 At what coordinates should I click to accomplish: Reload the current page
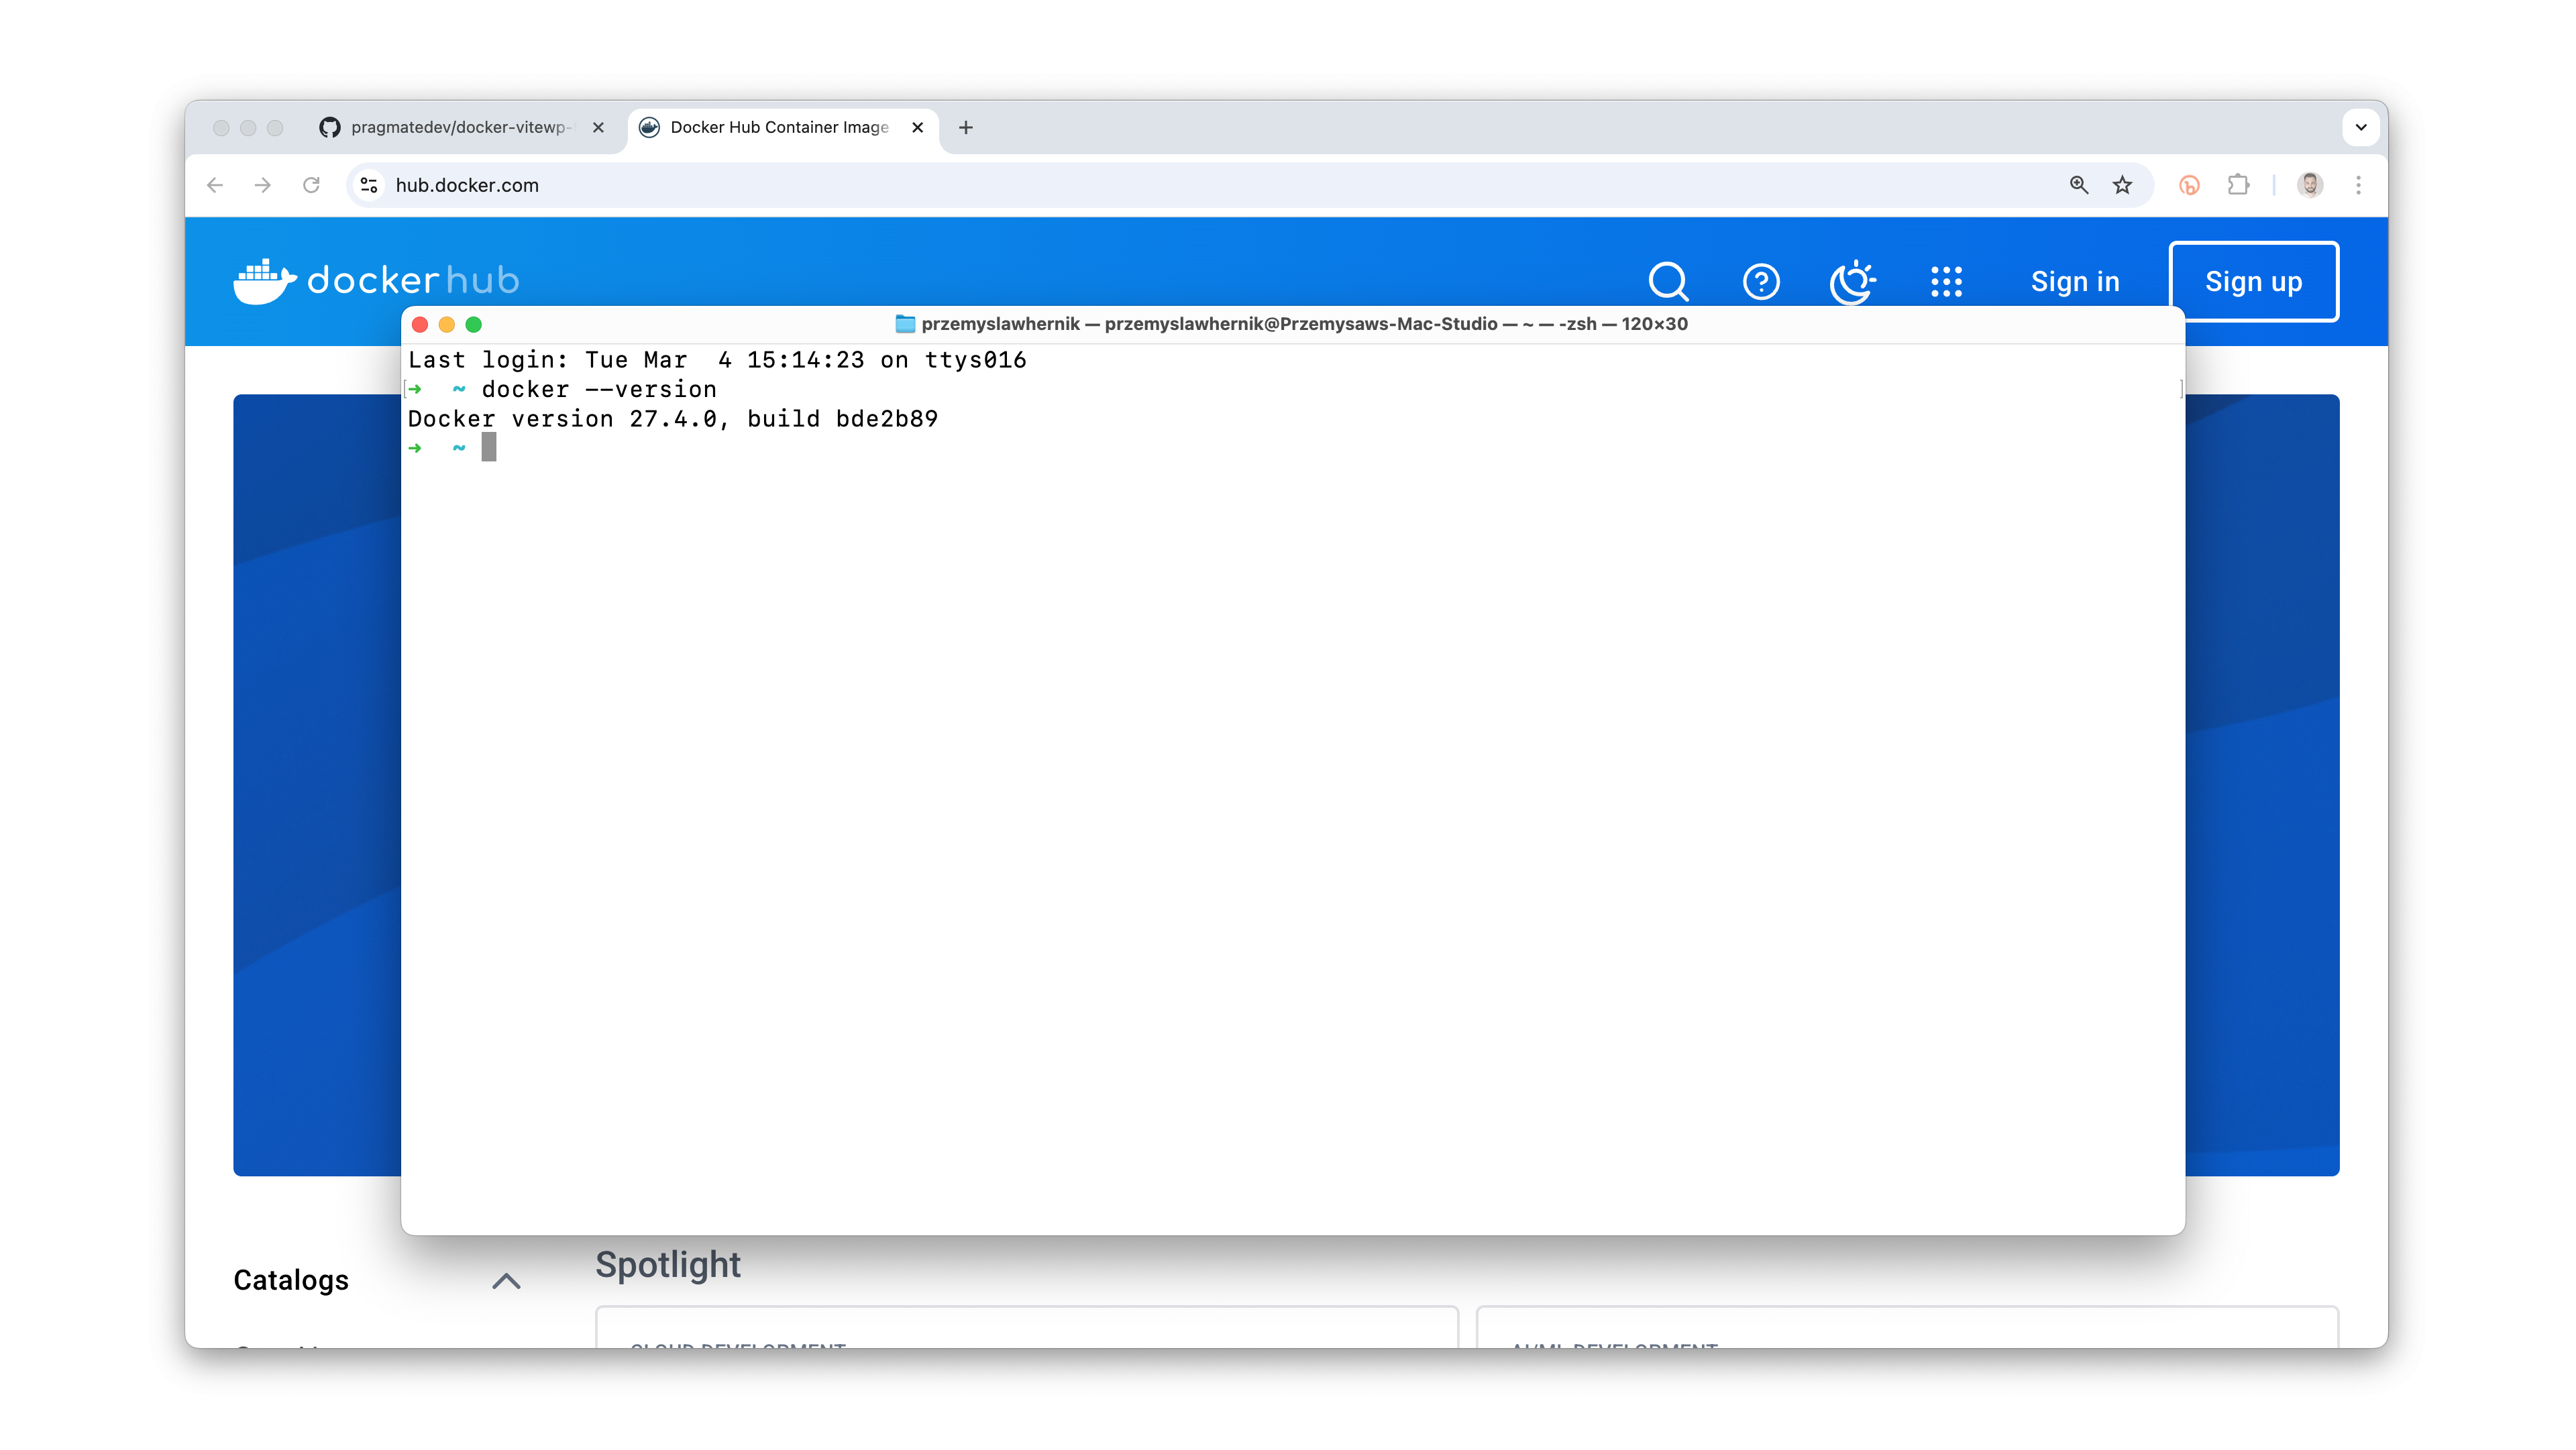click(311, 185)
